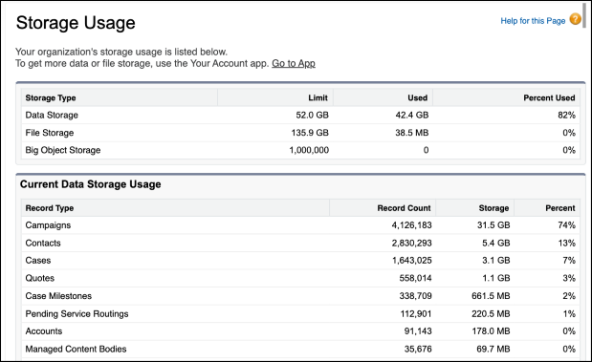Click the 35,676 record count

[x=418, y=349]
